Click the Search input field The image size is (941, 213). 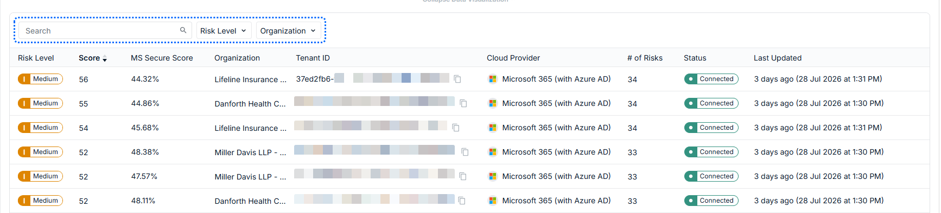point(105,31)
